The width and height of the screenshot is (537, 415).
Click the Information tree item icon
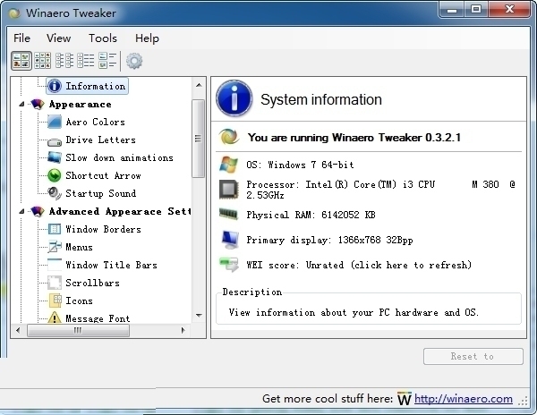[x=55, y=86]
